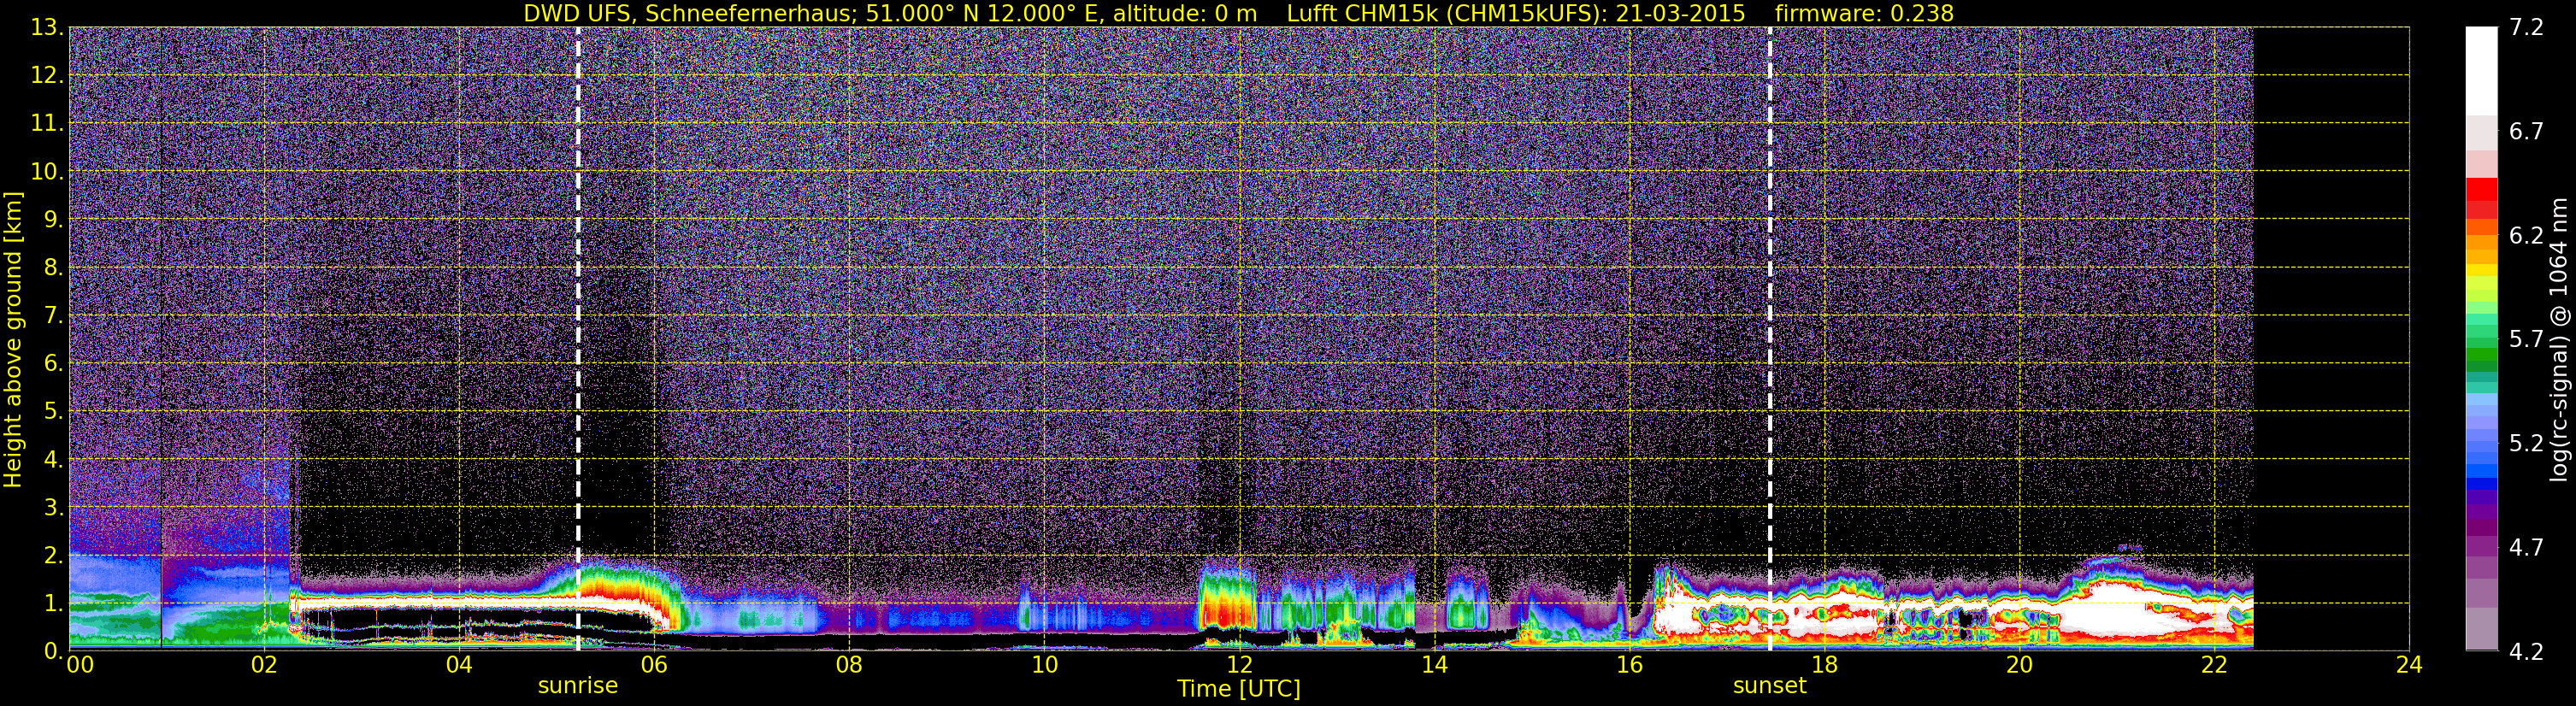Click the '12.' height tick label

47,76
